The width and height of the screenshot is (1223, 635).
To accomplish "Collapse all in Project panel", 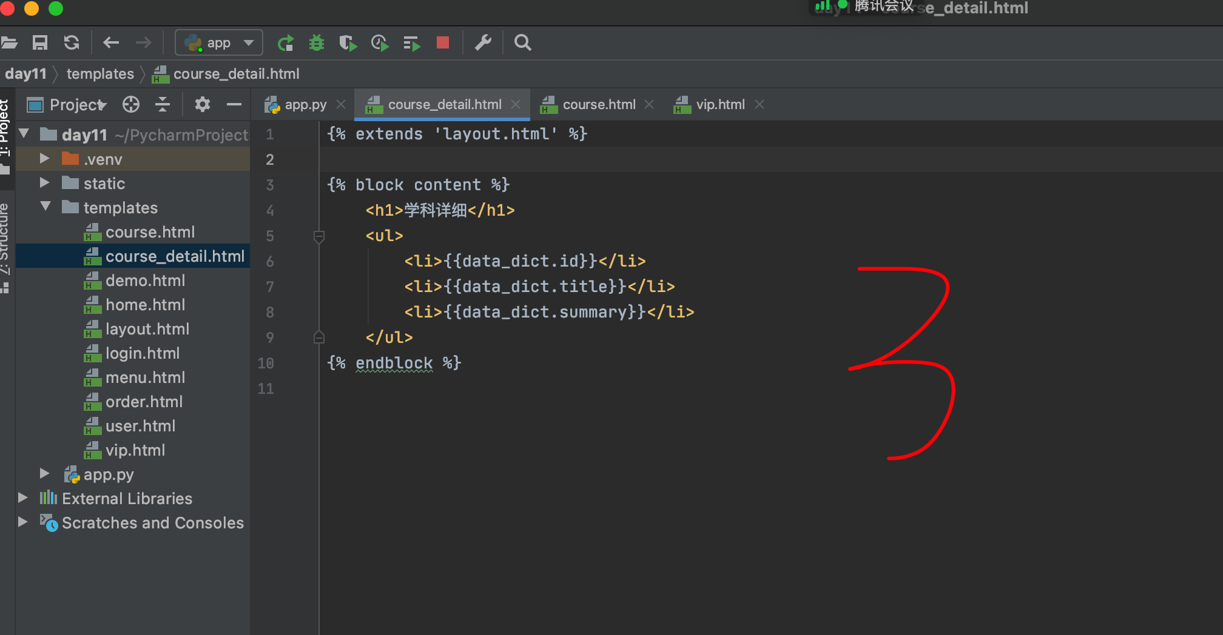I will point(163,104).
